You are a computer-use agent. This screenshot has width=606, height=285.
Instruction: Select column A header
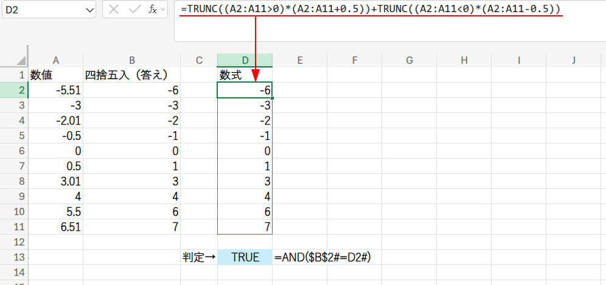[55, 60]
